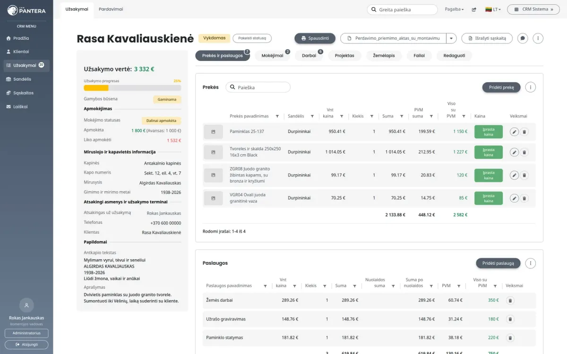567x354 pixels.
Task: Delete the Paminklas 25-137 product row
Action: 524,132
